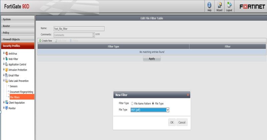Image resolution: width=267 pixels, height=140 pixels.
Task: Expand the Application Control tree node
Action: click(x=4, y=64)
